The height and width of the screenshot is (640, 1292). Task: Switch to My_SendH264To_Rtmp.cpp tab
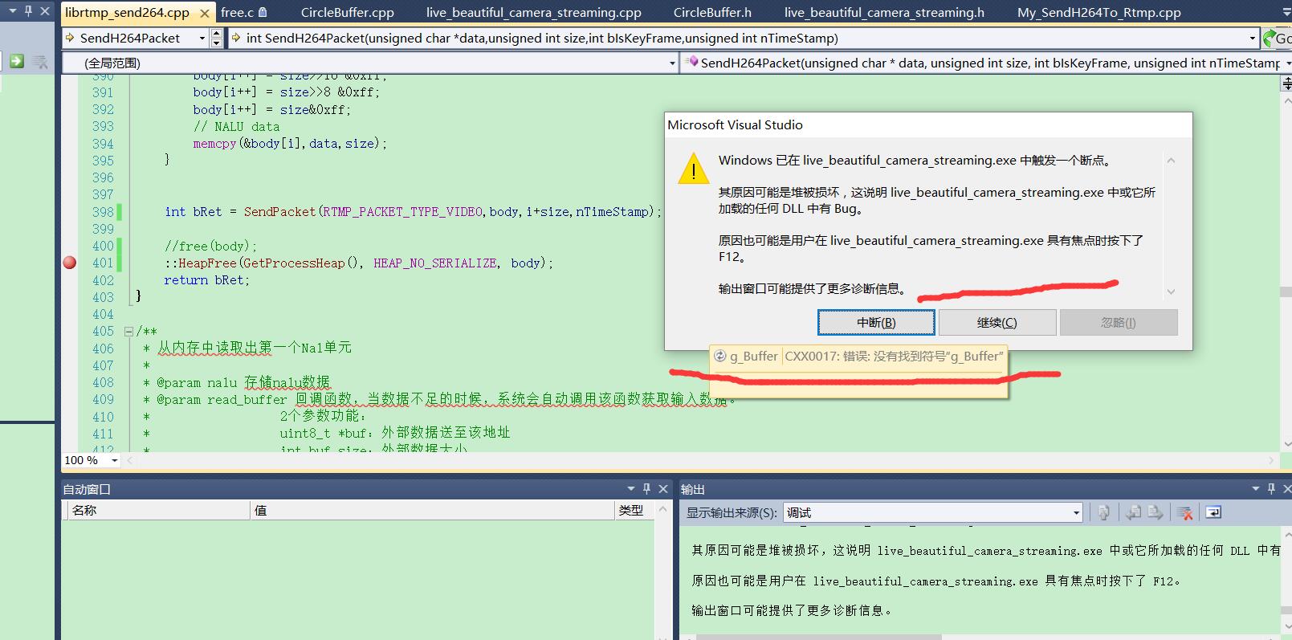pyautogui.click(x=1099, y=12)
